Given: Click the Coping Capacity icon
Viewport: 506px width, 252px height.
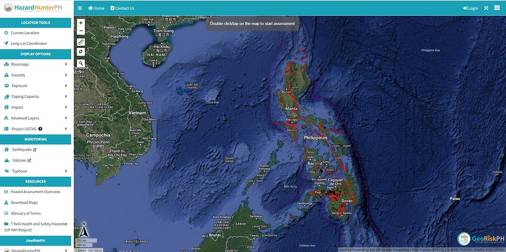Looking at the screenshot, I should [6, 97].
